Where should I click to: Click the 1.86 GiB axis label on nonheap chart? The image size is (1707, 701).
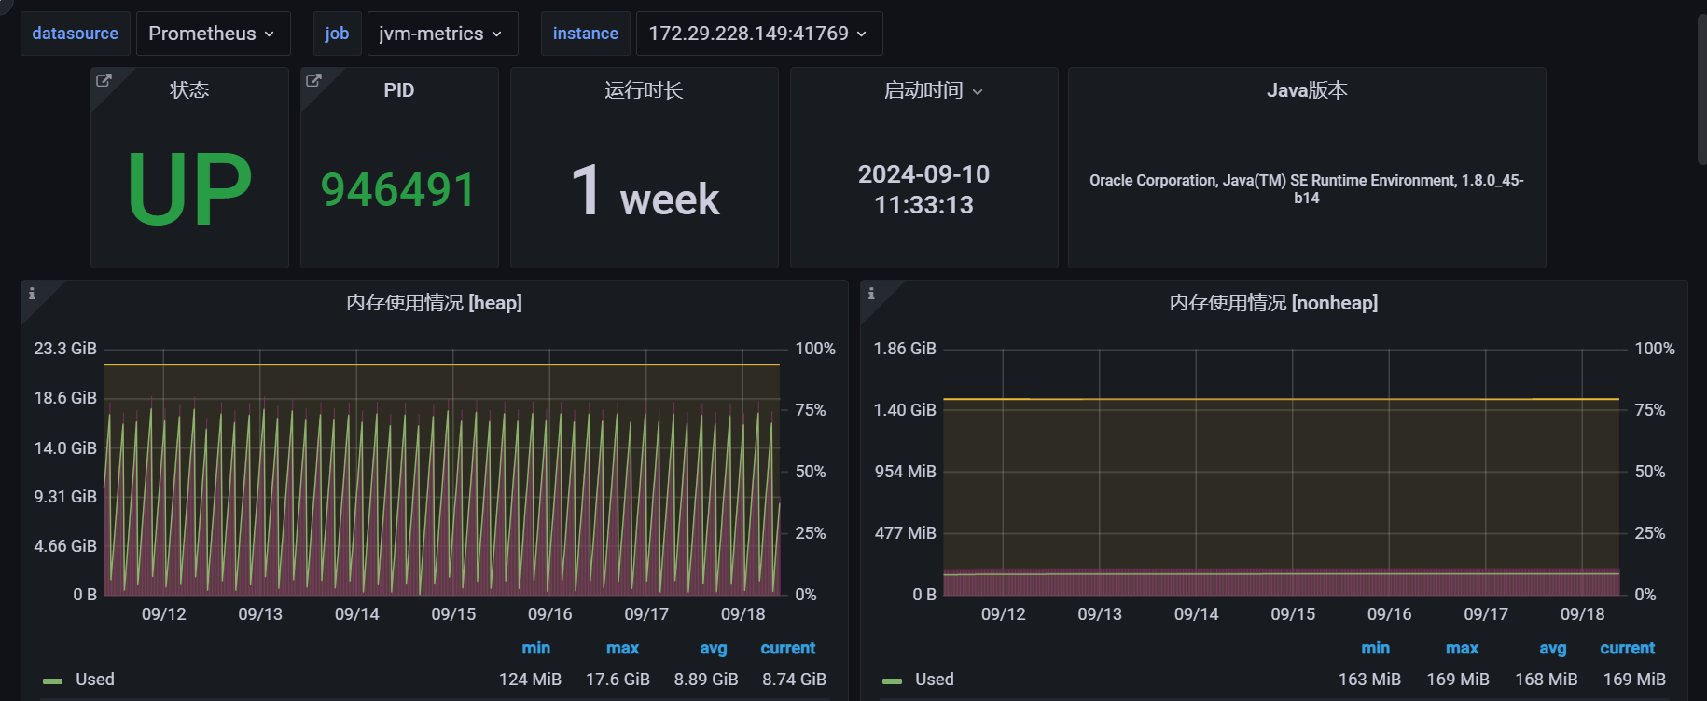coord(905,349)
